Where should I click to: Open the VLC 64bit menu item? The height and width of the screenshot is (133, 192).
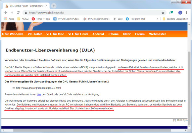coord(35,34)
